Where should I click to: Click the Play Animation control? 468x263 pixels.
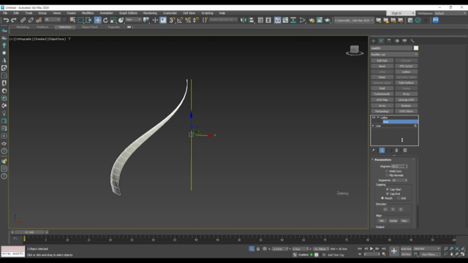[x=371, y=248]
